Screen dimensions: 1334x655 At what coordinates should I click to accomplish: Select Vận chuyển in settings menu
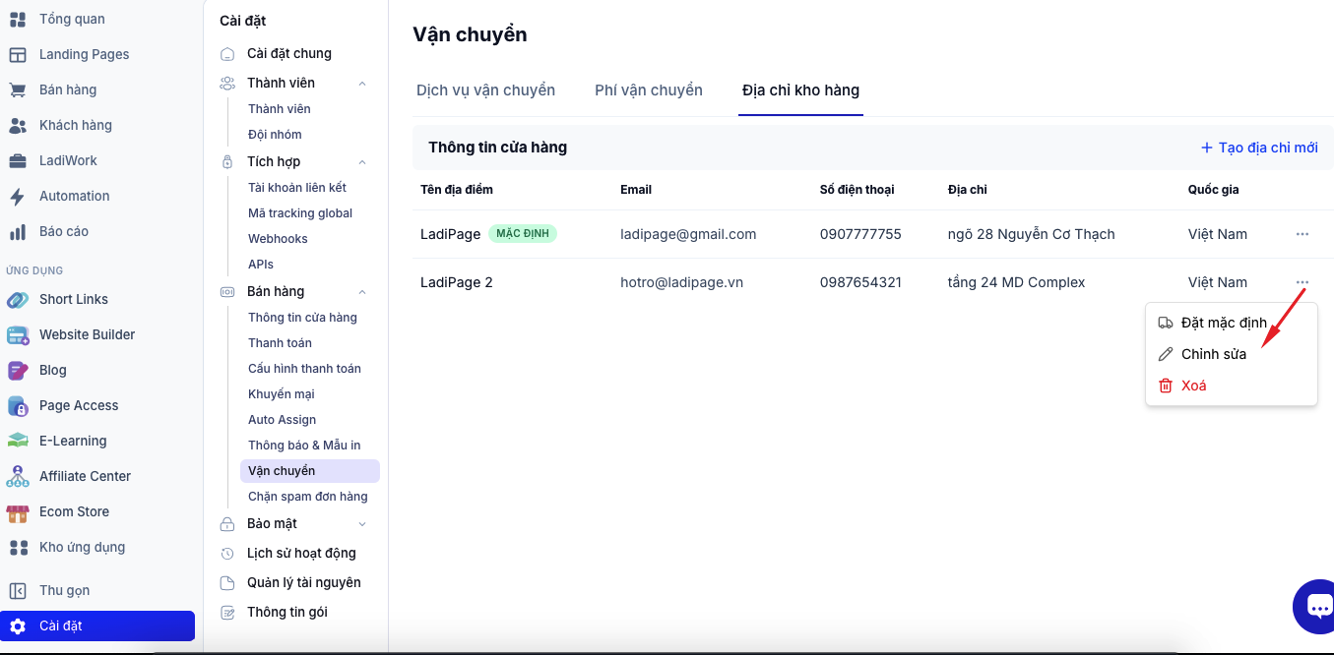(x=309, y=470)
